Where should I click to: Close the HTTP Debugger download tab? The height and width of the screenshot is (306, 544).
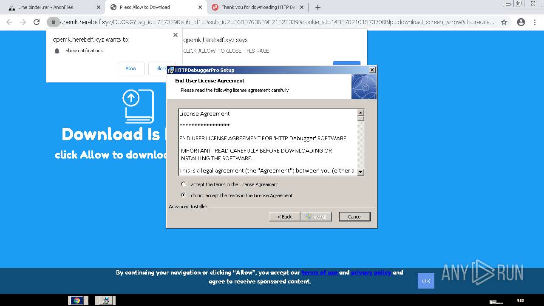pyautogui.click(x=302, y=7)
